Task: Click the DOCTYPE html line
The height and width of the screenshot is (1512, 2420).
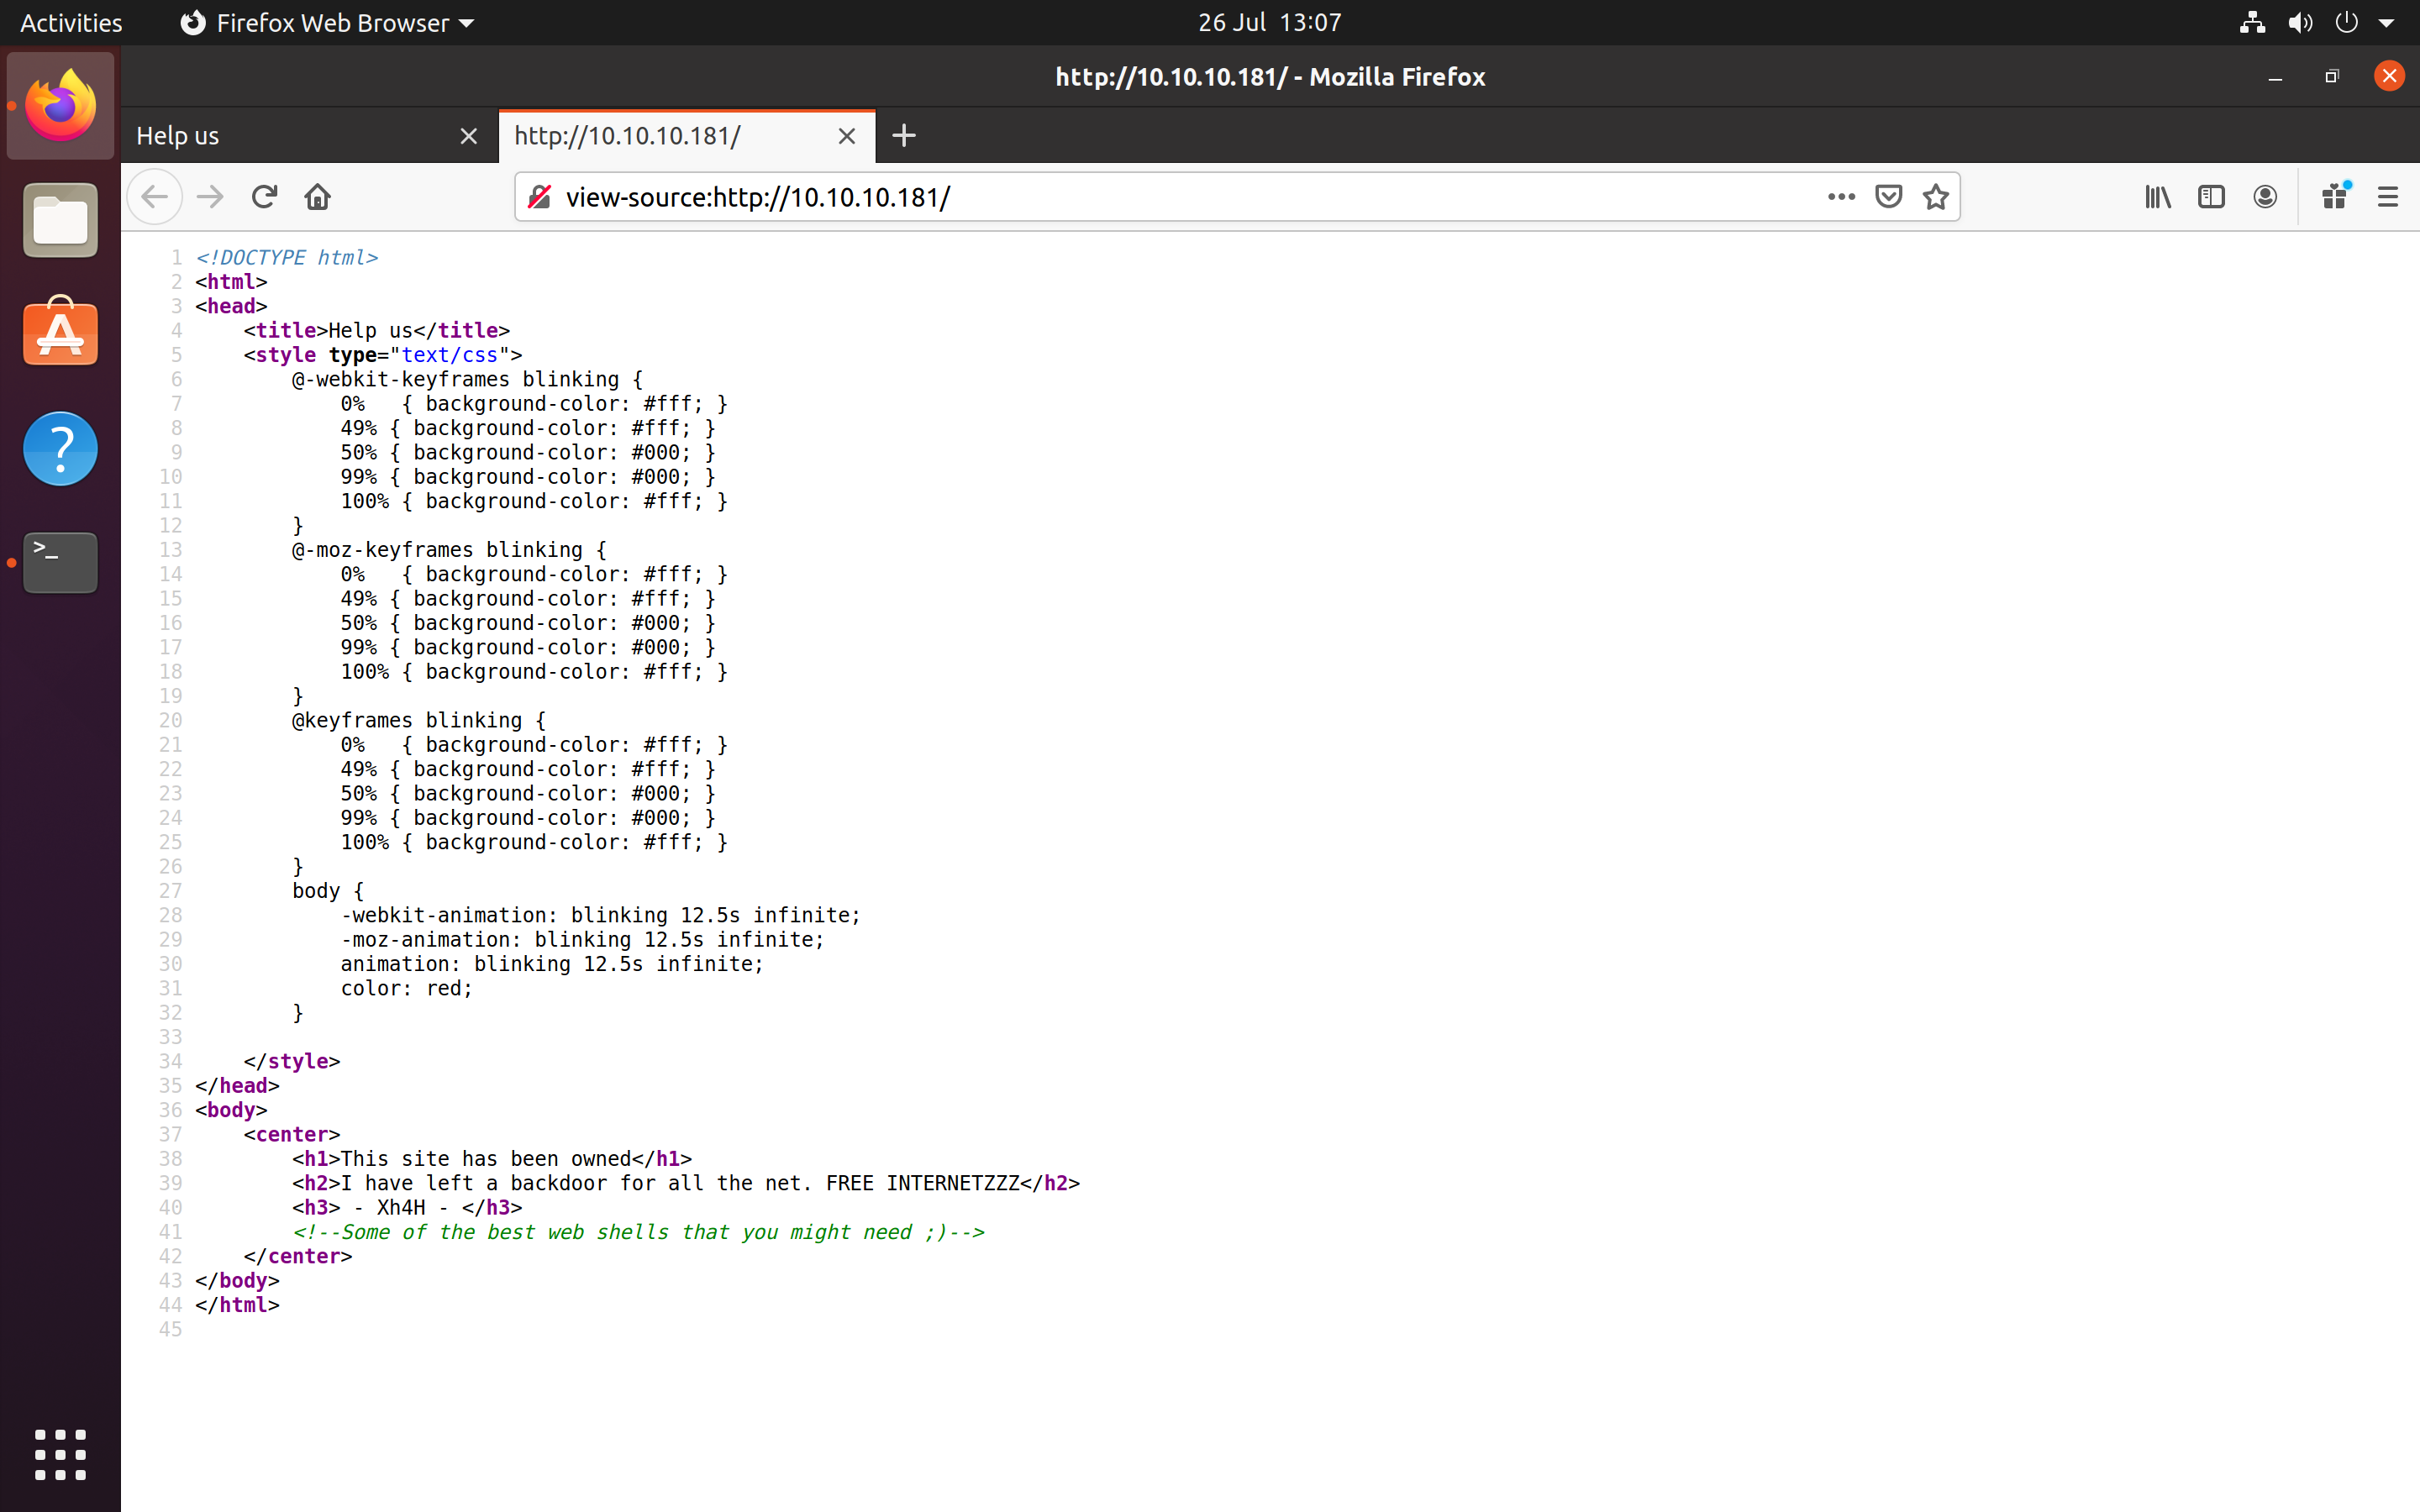Action: [x=287, y=257]
